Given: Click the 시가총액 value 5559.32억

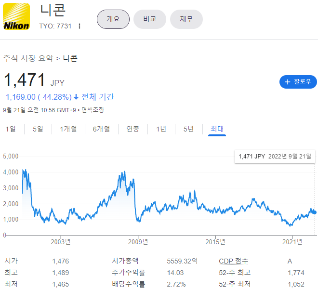Looking at the screenshot, I should tap(182, 261).
